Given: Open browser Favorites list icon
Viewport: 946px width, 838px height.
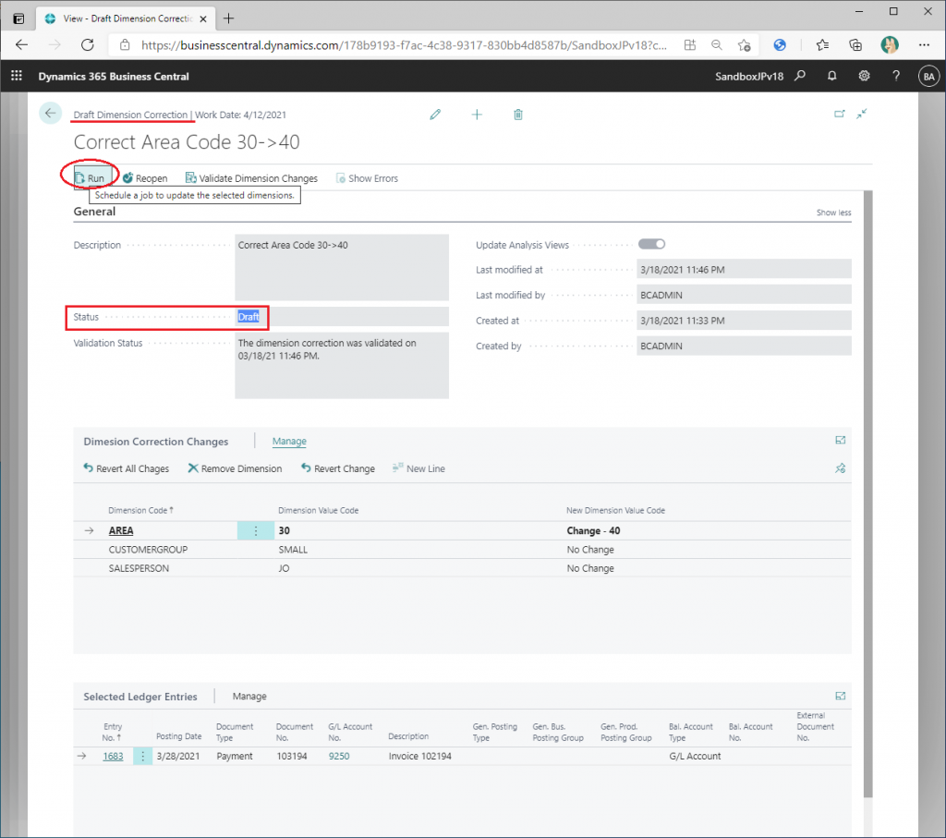Looking at the screenshot, I should [x=822, y=44].
